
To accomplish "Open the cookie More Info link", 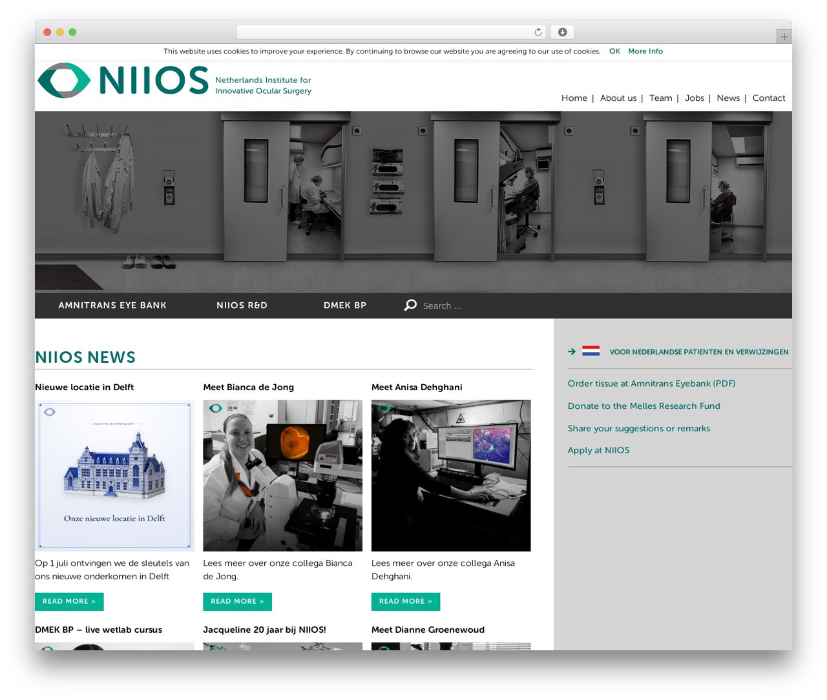I will 645,51.
